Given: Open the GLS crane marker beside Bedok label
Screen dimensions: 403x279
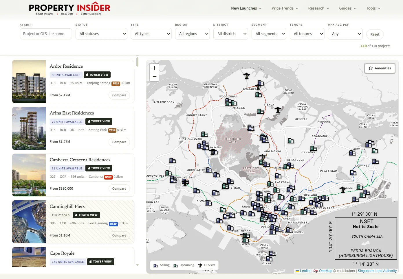Looking at the screenshot, I should click(343, 190).
